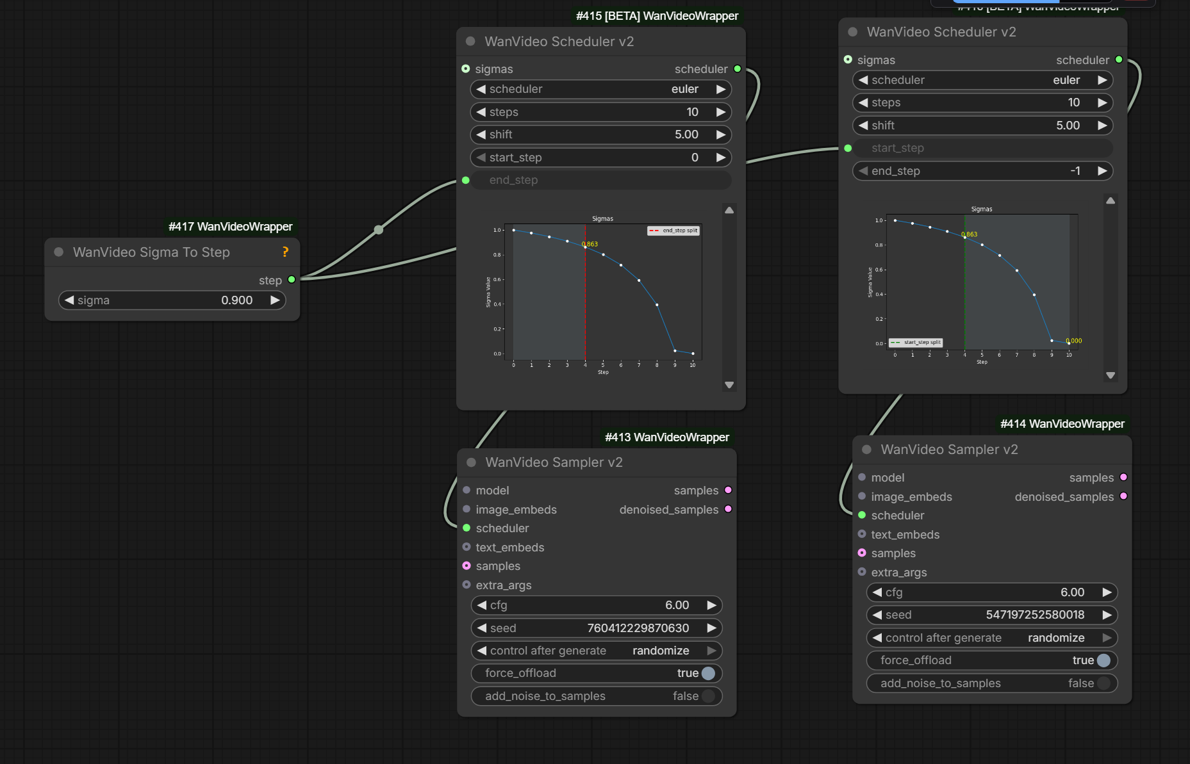Click the step output port on Sigma To Step
1190x764 pixels.
[x=292, y=280]
